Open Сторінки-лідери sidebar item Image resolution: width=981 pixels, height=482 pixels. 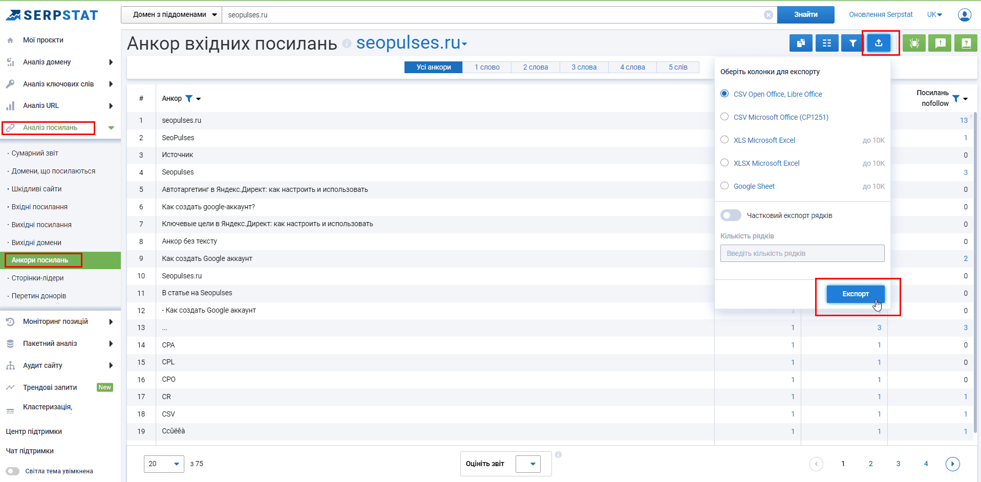pyautogui.click(x=37, y=278)
